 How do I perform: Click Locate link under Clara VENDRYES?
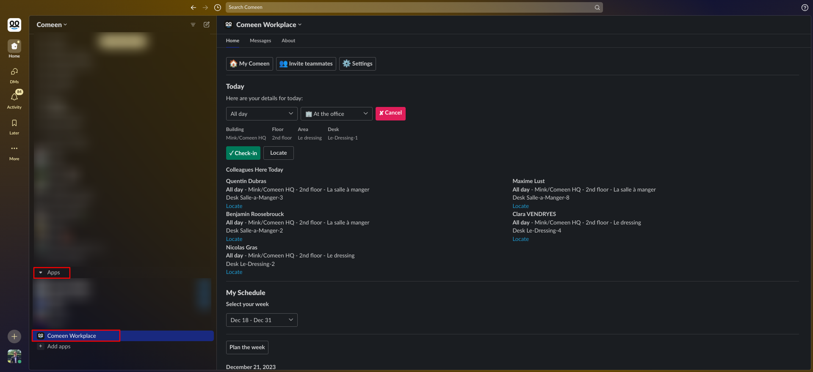[x=521, y=239]
